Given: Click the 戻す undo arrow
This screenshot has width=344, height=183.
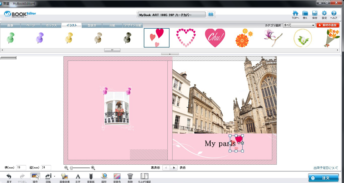Looking at the screenshot, I should tap(9, 176).
